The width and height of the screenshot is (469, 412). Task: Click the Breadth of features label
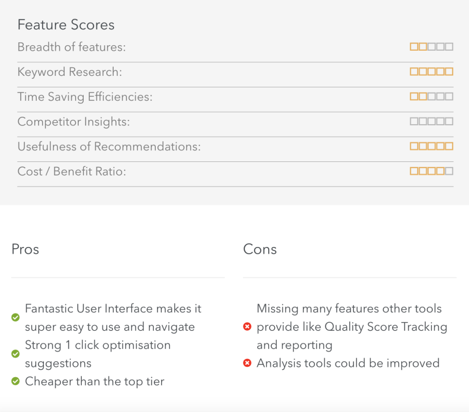tap(72, 47)
